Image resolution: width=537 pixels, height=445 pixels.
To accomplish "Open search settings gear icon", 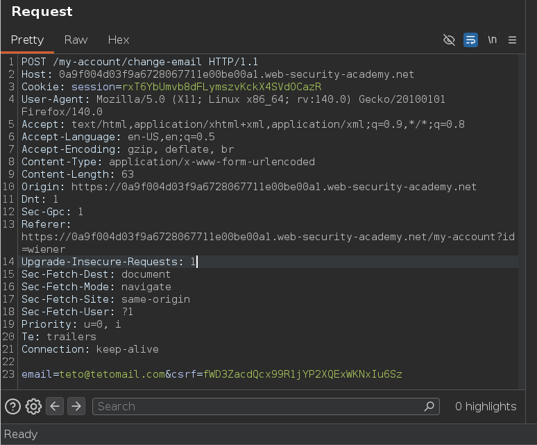I will (x=33, y=407).
